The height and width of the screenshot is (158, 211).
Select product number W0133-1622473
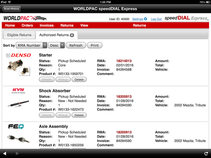pyautogui.click(x=71, y=110)
